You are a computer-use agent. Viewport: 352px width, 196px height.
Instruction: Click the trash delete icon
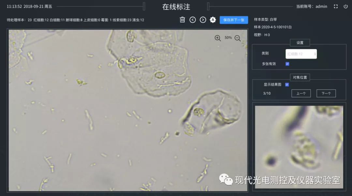pos(183,20)
